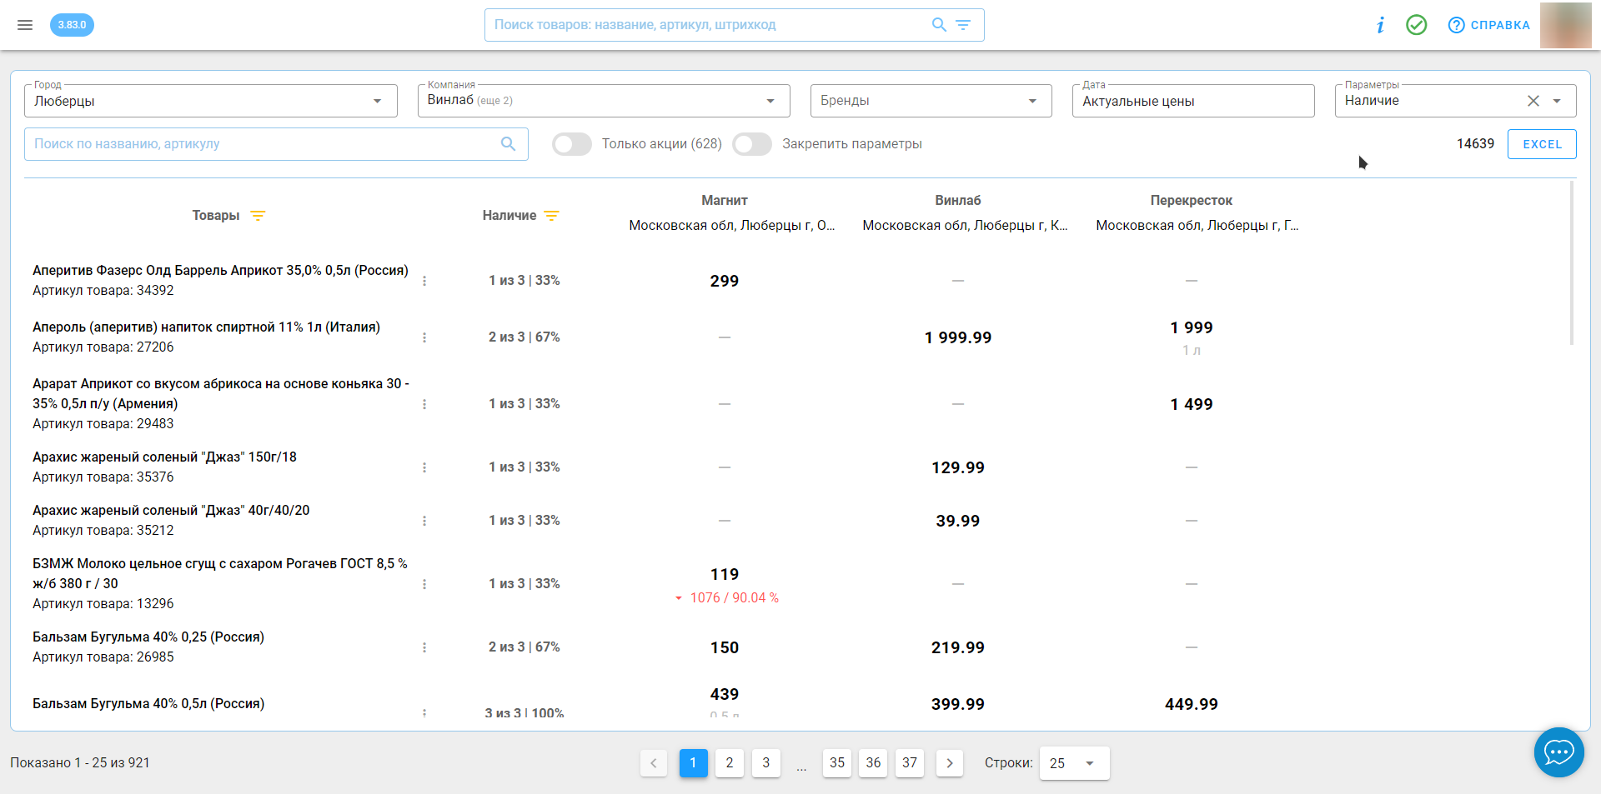Viewport: 1601px width, 794px height.
Task: Open three-dot menu for Апероль row
Action: [424, 337]
